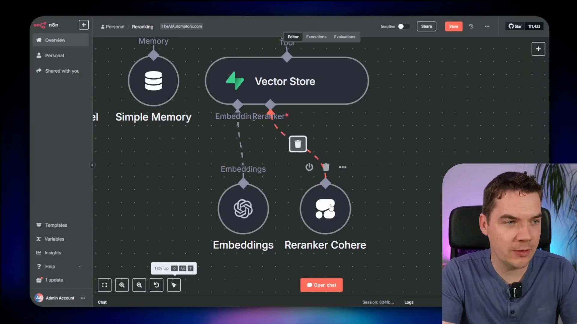Click the Vector Store Embedding input connector
The height and width of the screenshot is (324, 577).
[238, 105]
